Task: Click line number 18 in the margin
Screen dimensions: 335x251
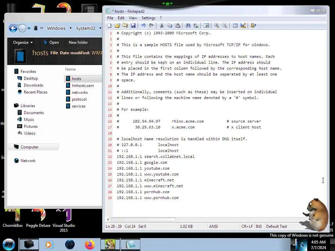Action: coord(110,133)
